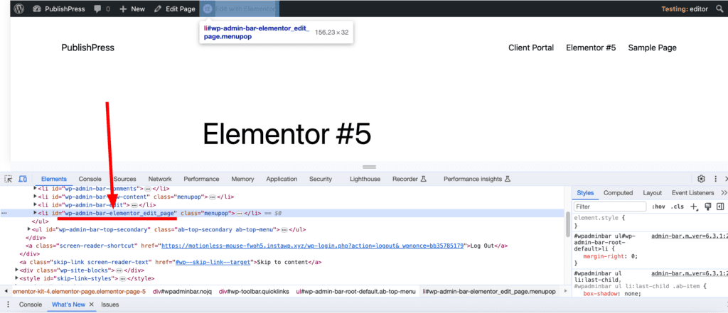
Task: Expand the wp-admin-bar-top-secondary ul node
Action: (x=30, y=229)
